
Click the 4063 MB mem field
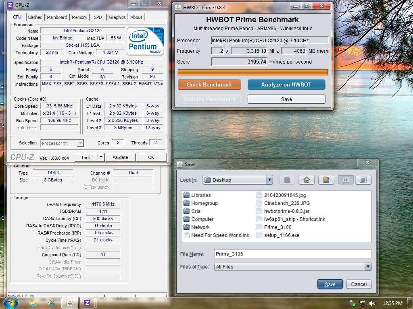click(x=294, y=51)
